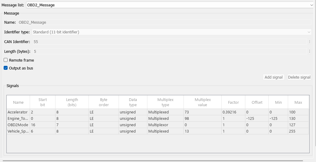Click the CAN Identifier field

point(169,42)
